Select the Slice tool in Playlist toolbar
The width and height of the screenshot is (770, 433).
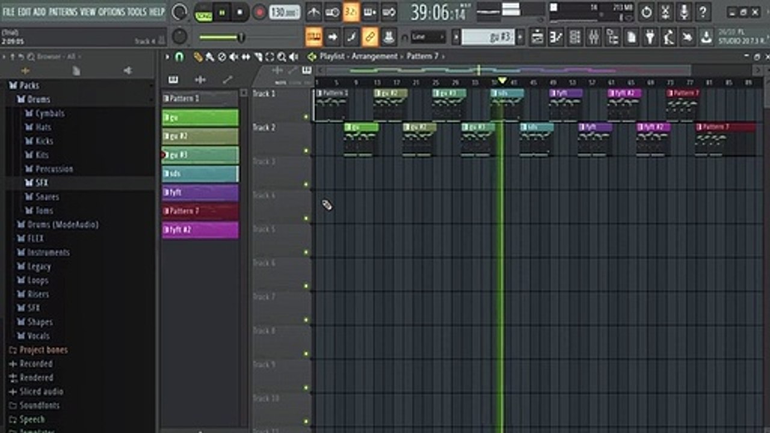[257, 57]
